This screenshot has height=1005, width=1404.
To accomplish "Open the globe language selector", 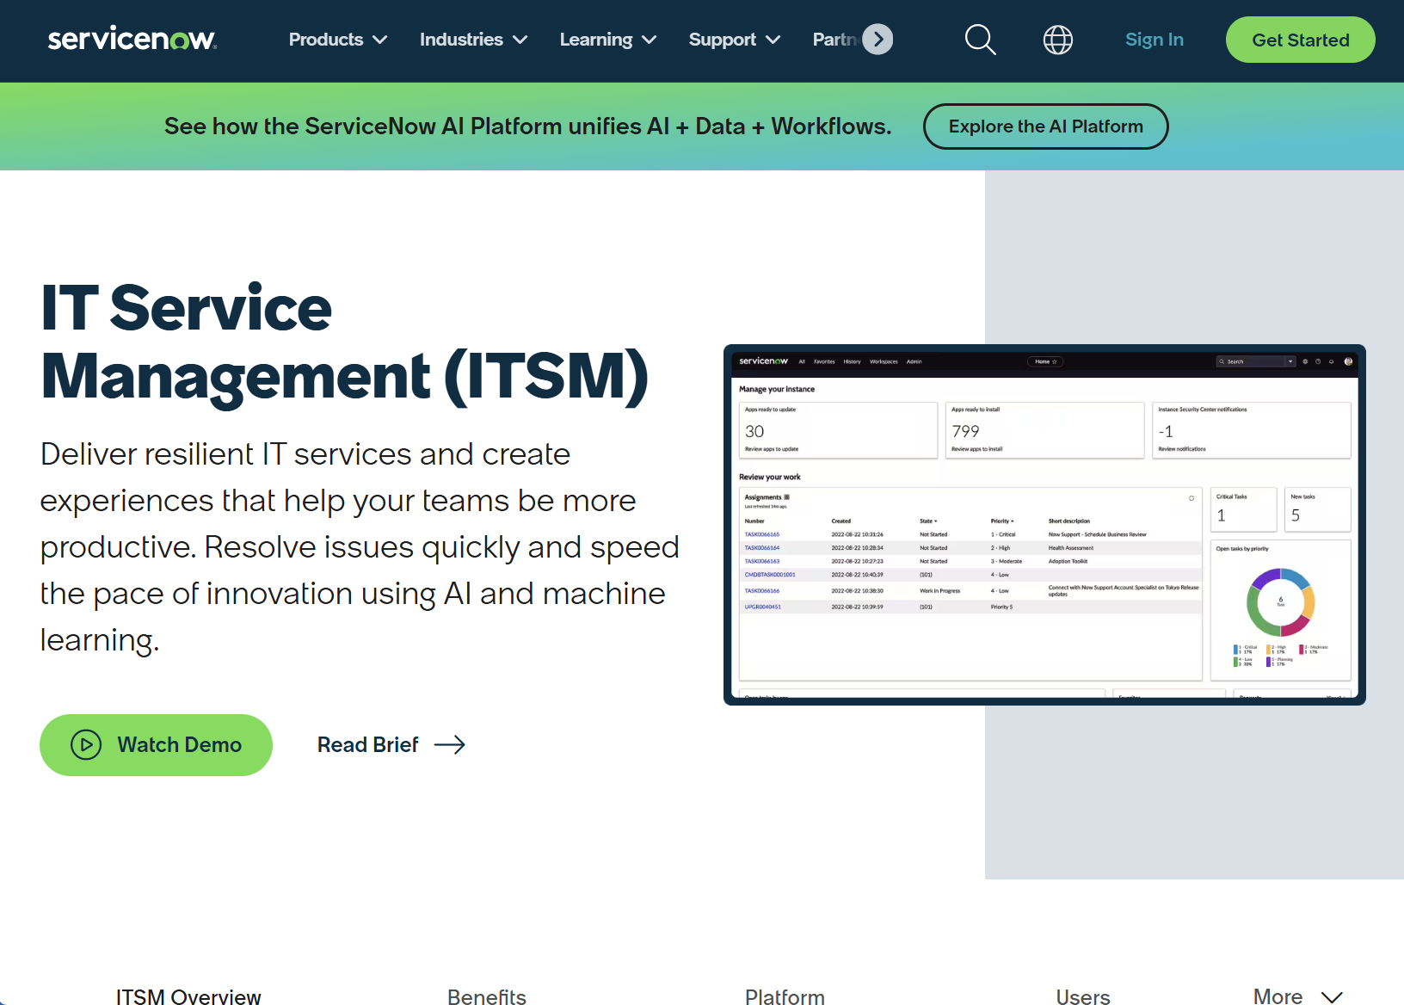I will click(1057, 40).
